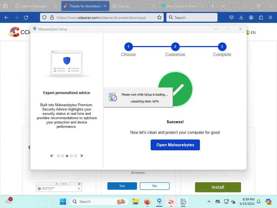
Task: Open Firefox account icon
Action: tap(251, 18)
